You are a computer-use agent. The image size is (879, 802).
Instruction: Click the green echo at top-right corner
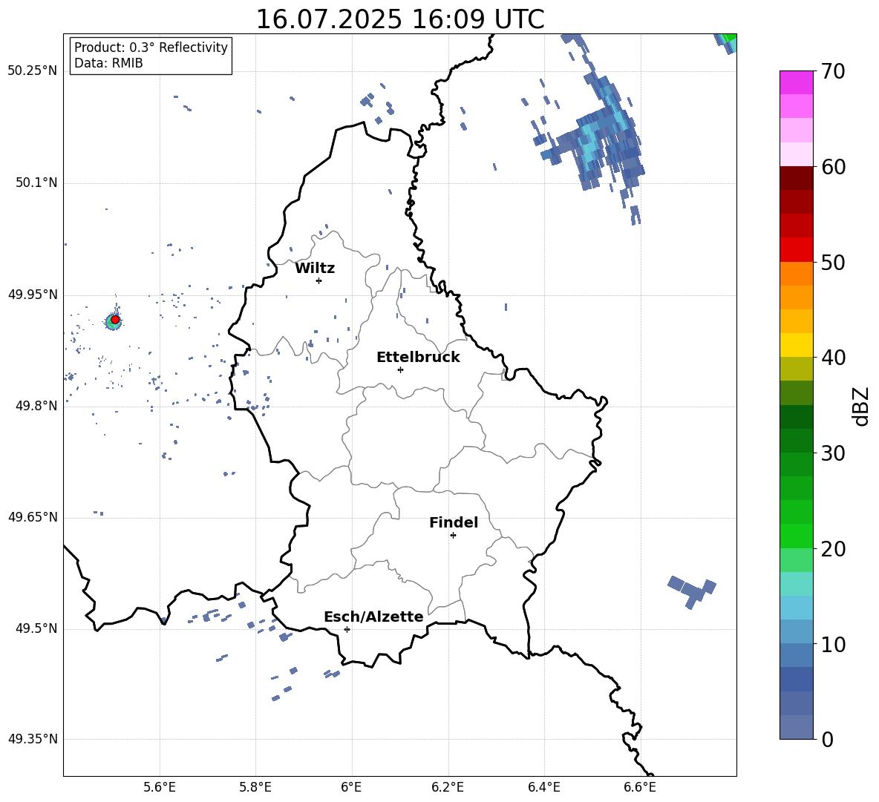point(727,42)
